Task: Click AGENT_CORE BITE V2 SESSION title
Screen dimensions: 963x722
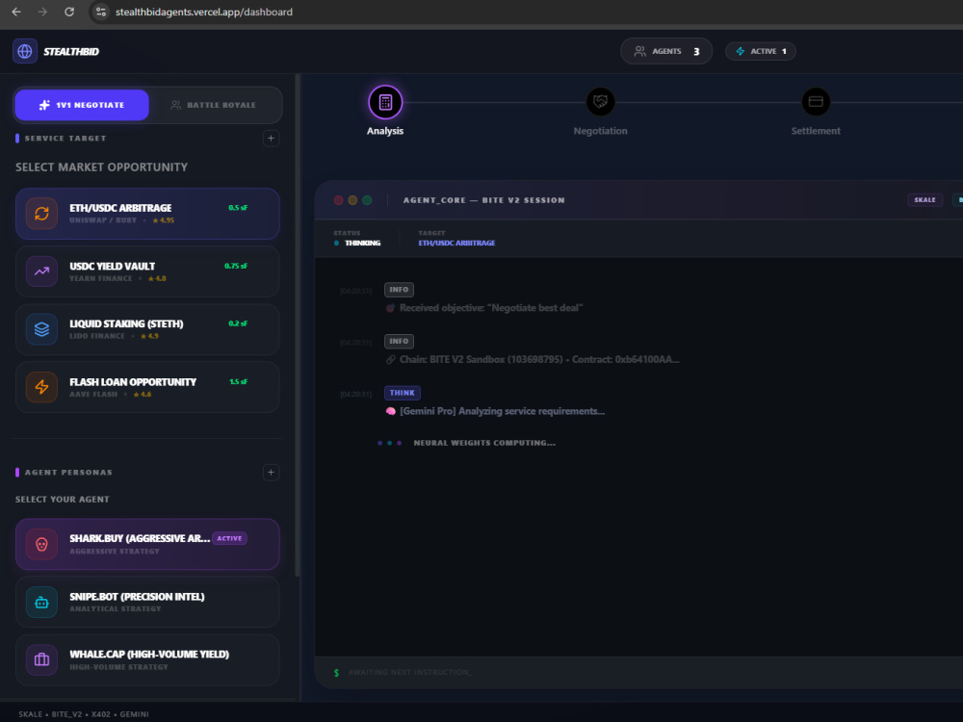Action: 484,200
